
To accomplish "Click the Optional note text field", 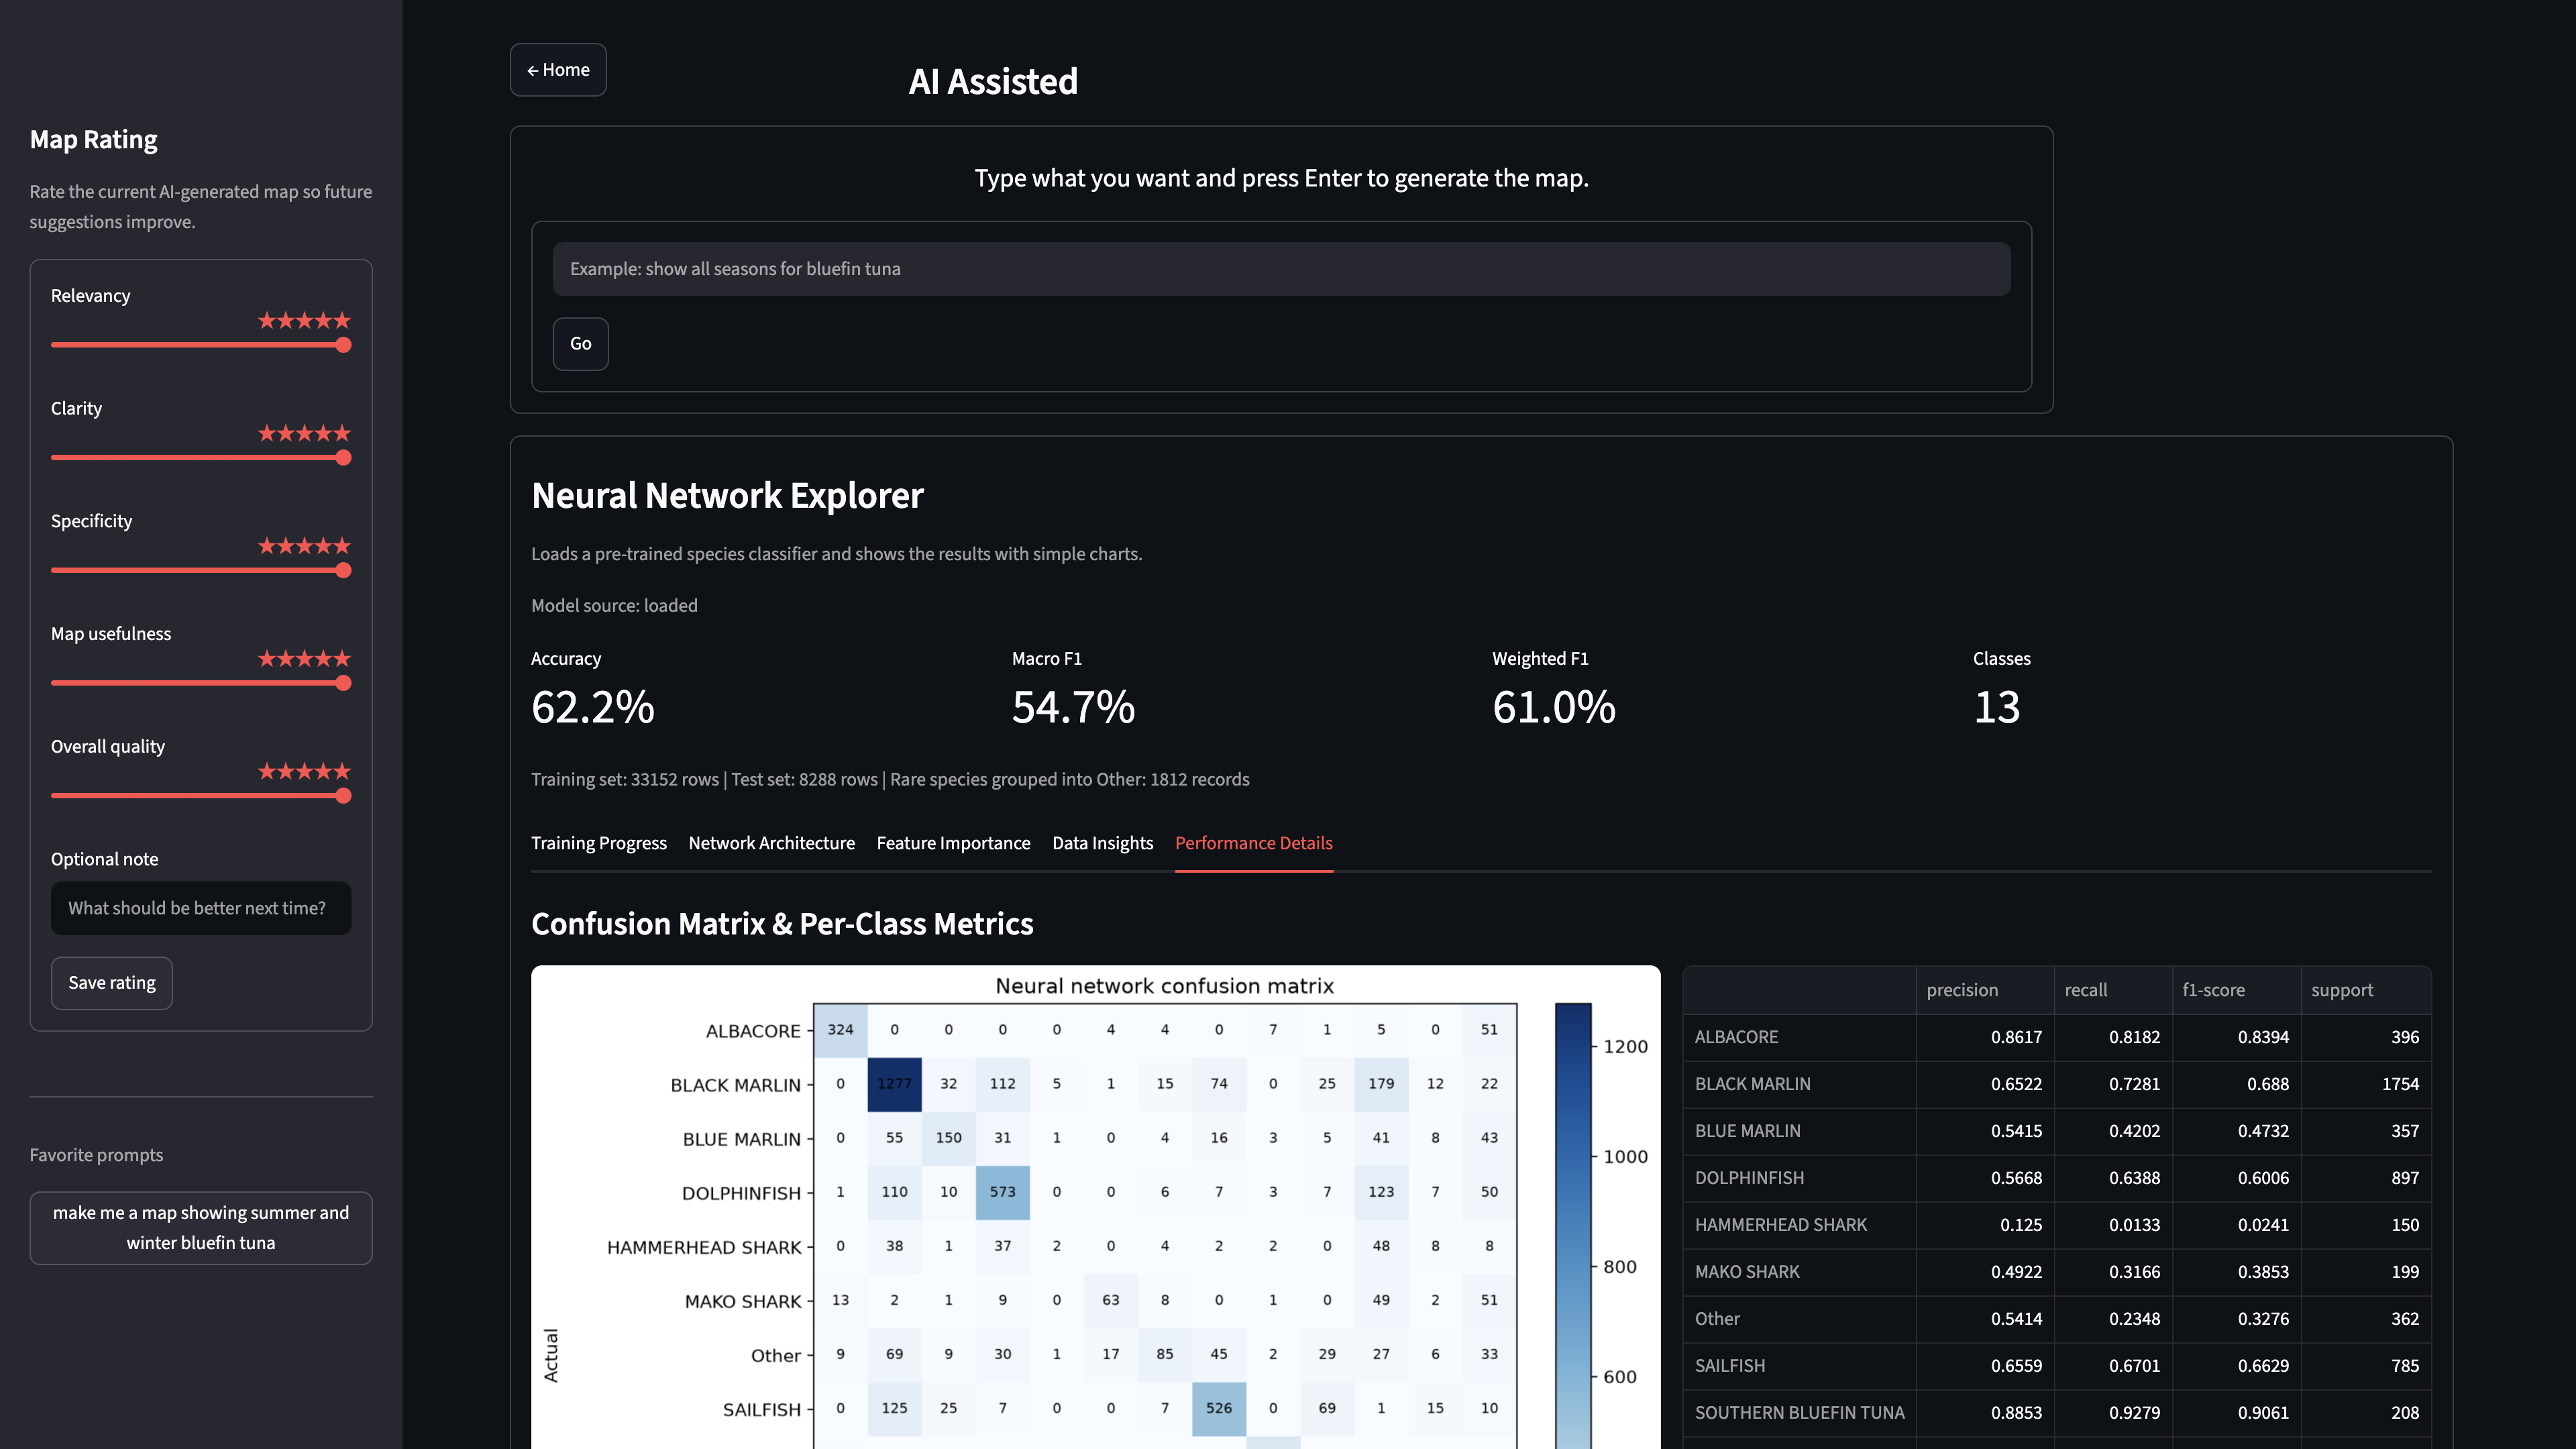I will [x=201, y=908].
